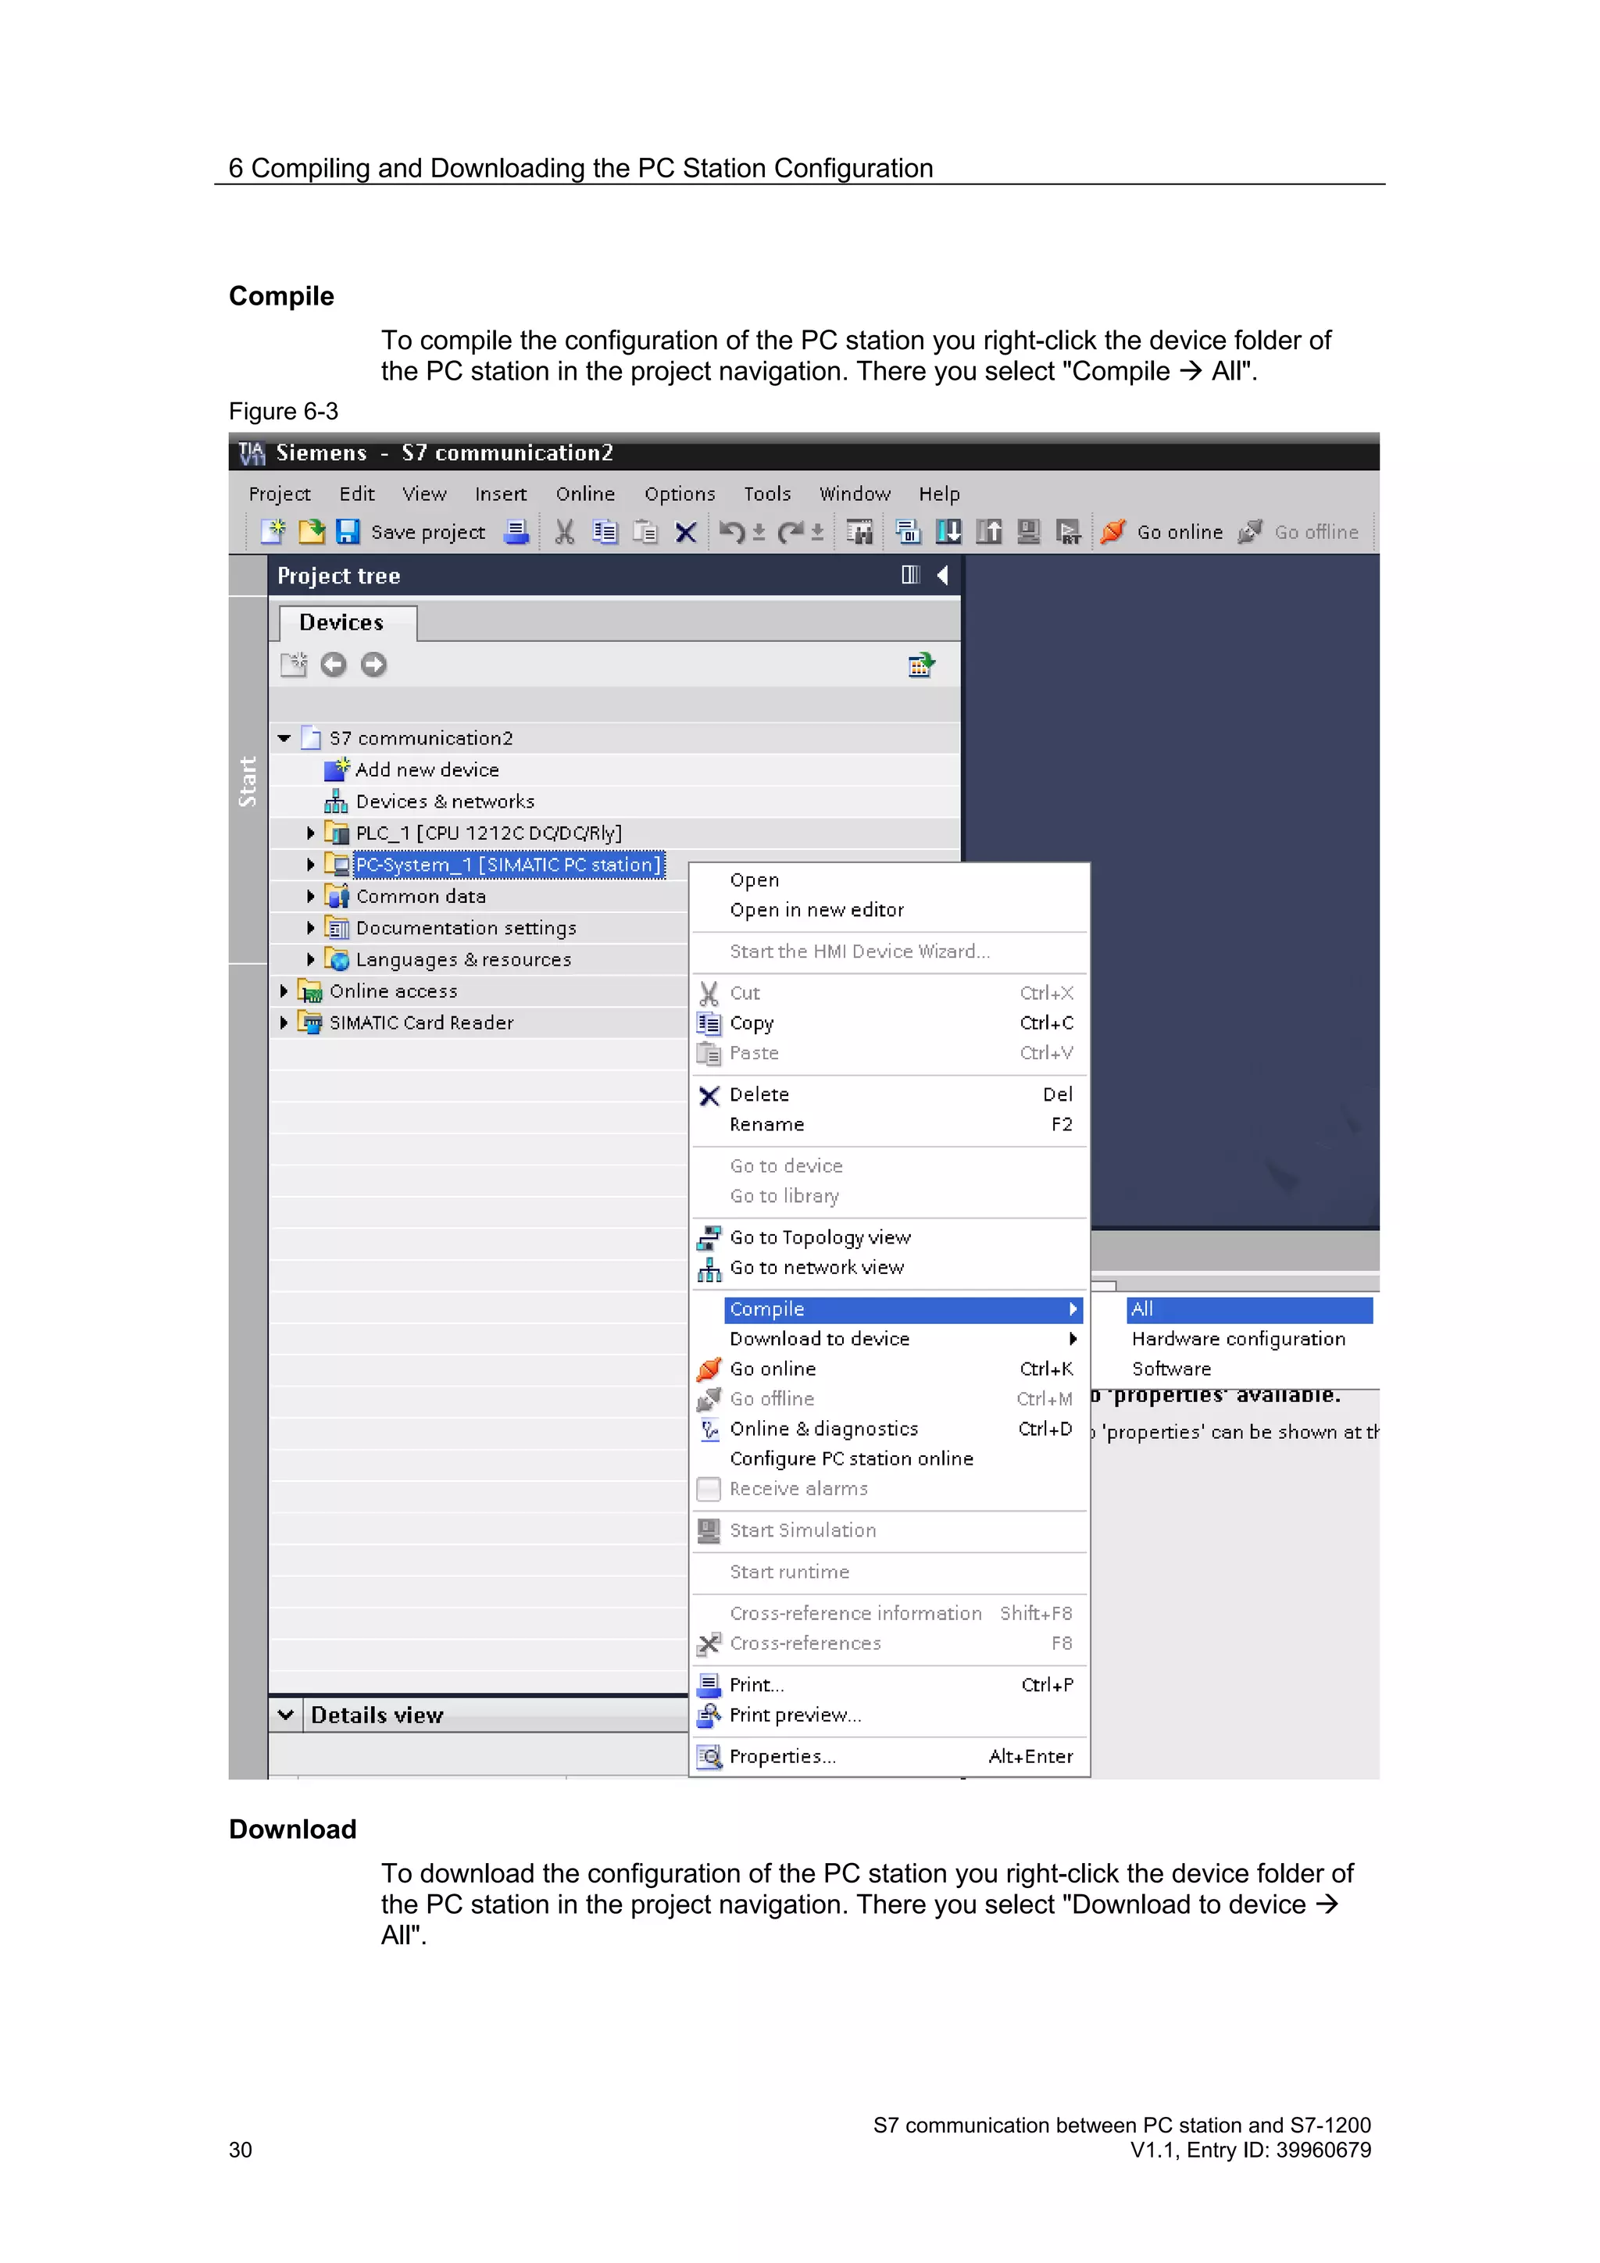This screenshot has height=2263, width=1600.
Task: Select Software in the Compile submenu
Action: (1171, 1368)
